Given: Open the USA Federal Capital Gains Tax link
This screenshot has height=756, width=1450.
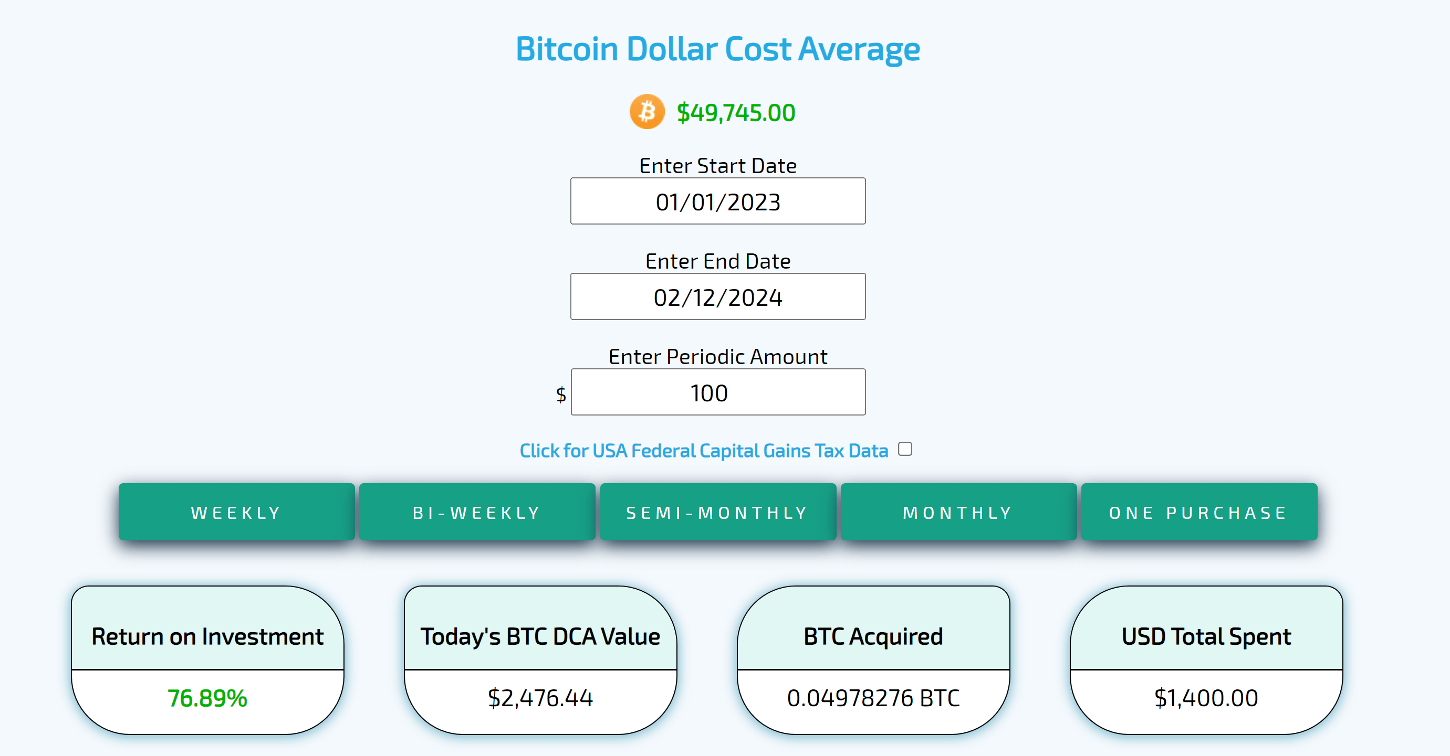Looking at the screenshot, I should click(704, 451).
